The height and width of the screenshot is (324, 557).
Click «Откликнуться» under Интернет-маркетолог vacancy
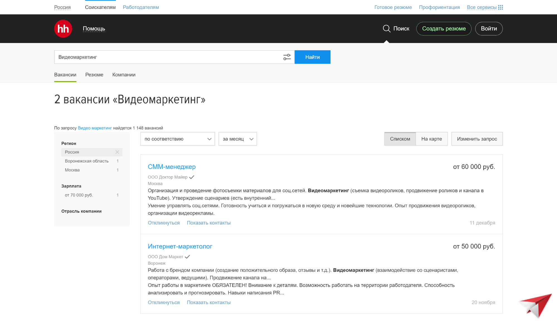(x=164, y=302)
